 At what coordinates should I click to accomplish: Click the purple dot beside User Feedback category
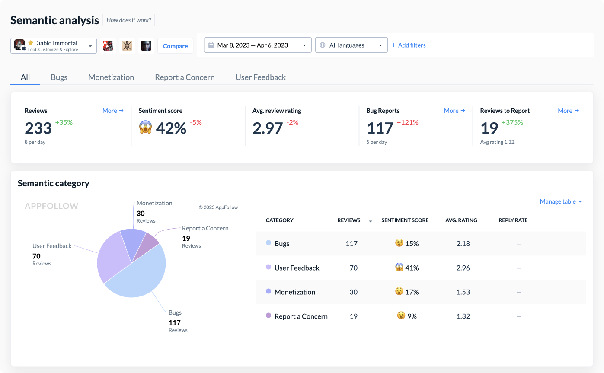click(x=268, y=268)
